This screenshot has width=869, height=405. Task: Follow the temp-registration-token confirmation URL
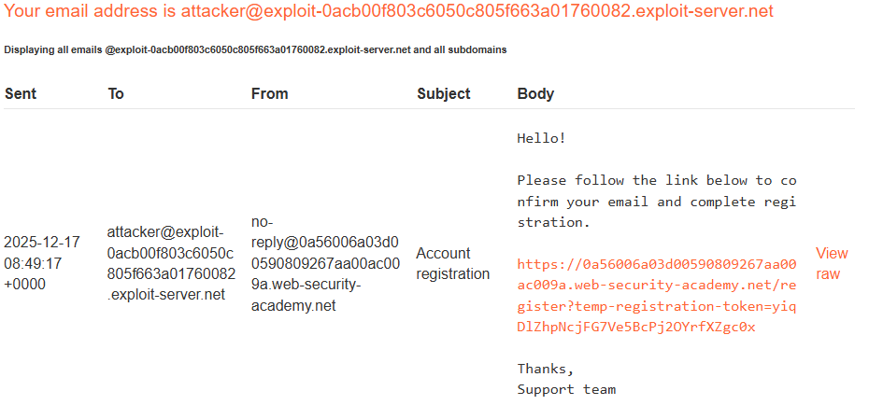[x=657, y=296]
